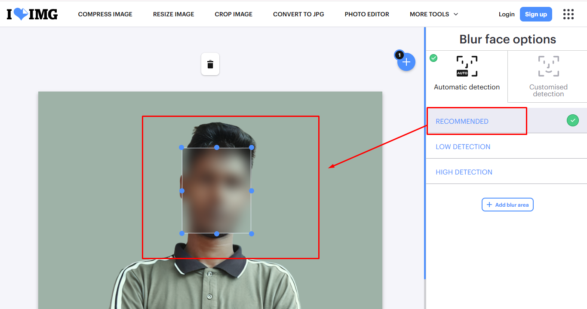587x309 pixels.
Task: Click the Add blur area button
Action: coord(507,205)
